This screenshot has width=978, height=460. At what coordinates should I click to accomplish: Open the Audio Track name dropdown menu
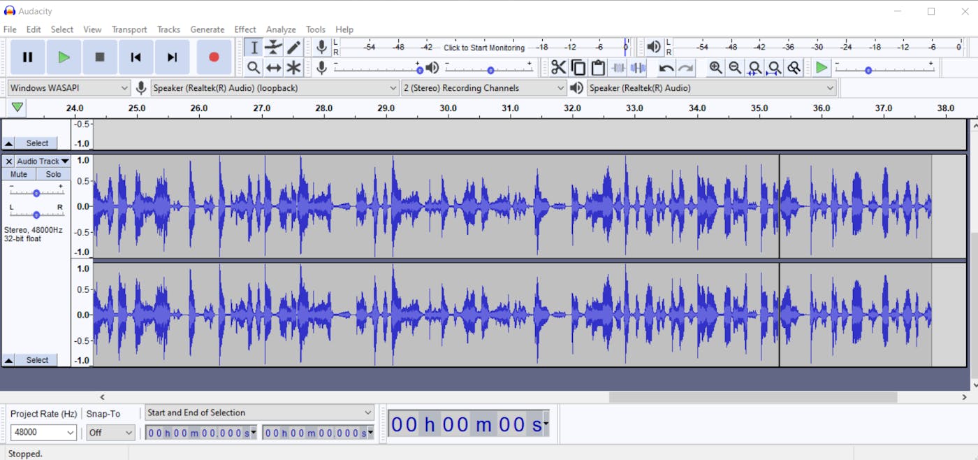point(43,161)
